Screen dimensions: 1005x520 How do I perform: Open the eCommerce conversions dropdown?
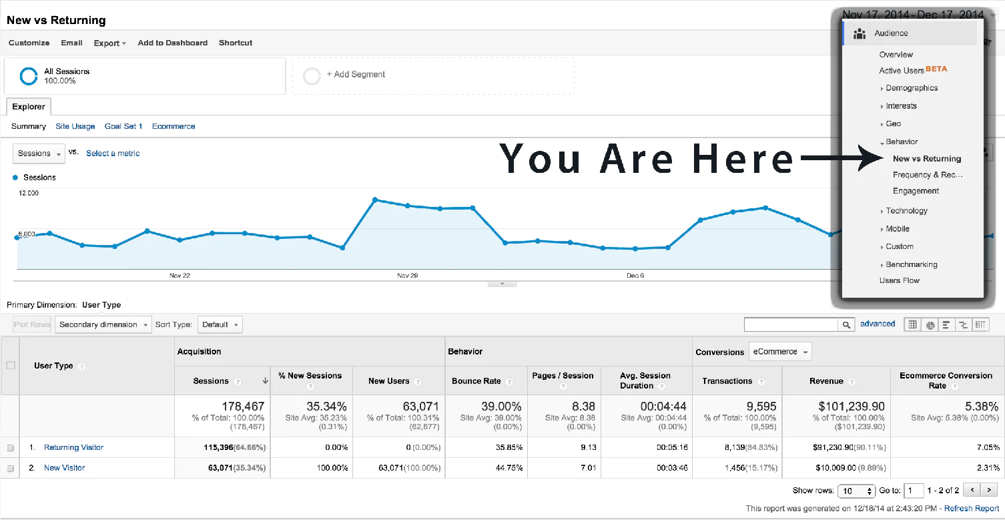pyautogui.click(x=780, y=352)
